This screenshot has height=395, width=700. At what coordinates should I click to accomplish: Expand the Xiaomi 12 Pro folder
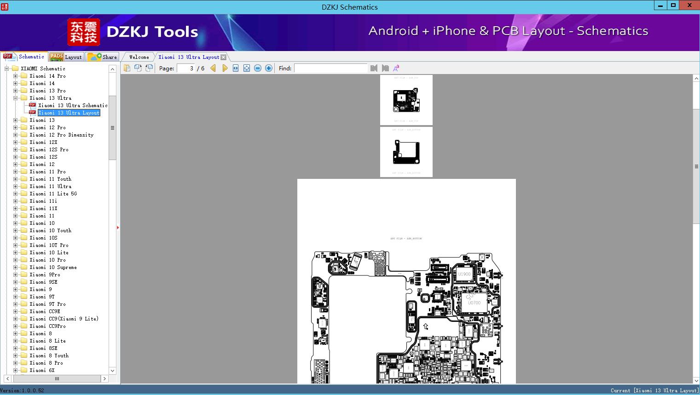(x=15, y=127)
